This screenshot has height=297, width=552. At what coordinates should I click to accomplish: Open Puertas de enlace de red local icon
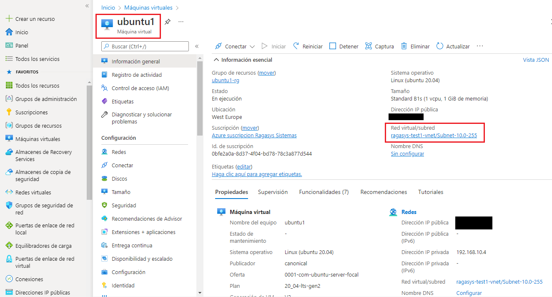(x=9, y=225)
